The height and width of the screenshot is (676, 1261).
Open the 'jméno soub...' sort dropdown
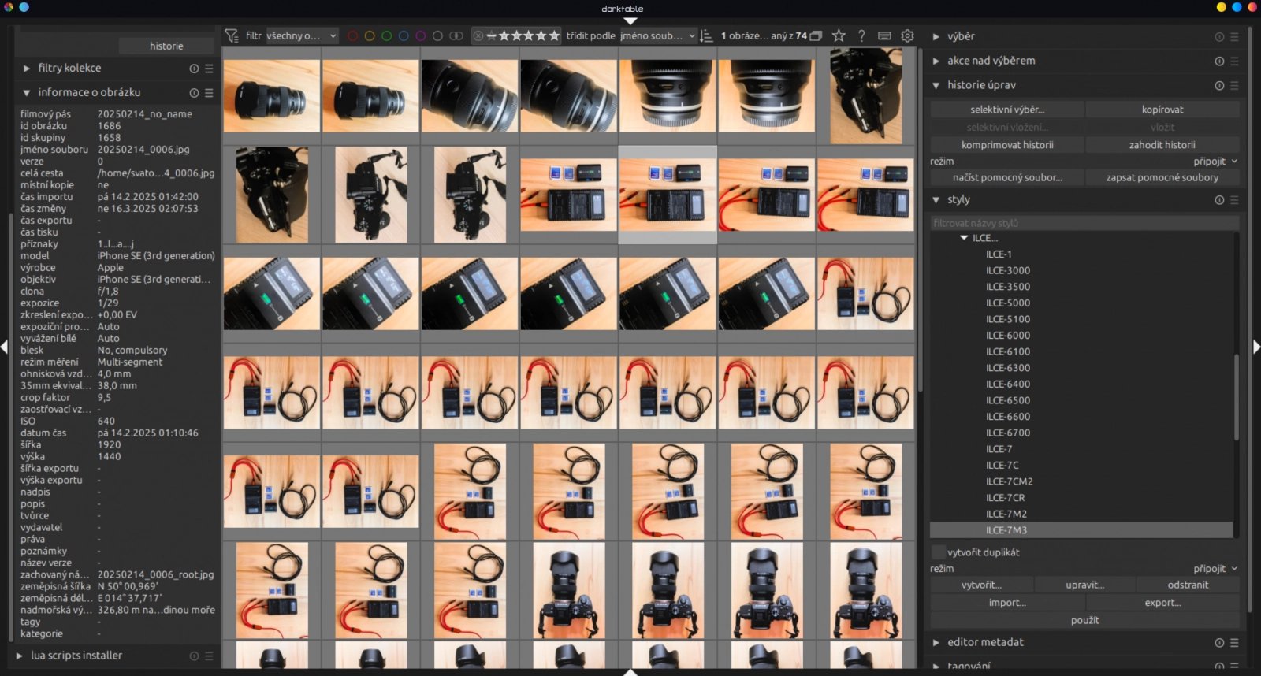coord(658,35)
